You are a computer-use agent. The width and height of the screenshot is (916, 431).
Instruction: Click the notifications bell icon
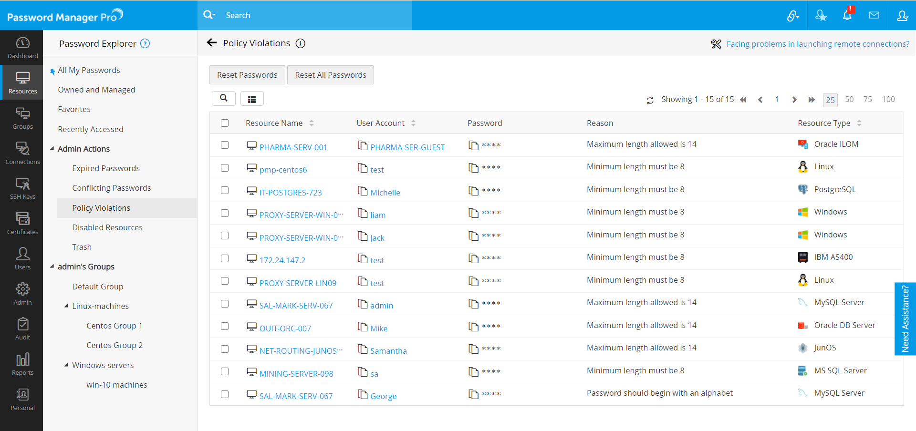pos(847,15)
